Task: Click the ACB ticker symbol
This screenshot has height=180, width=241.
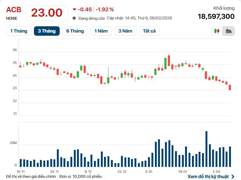Action: point(14,10)
